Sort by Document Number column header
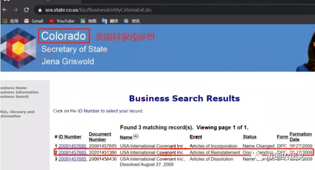The image size is (315, 170). pos(100,137)
